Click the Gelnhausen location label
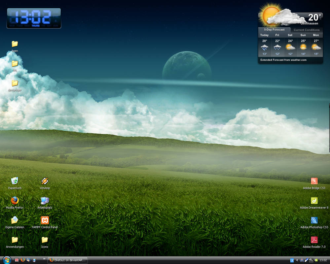The height and width of the screenshot is (264, 330). pyautogui.click(x=309, y=23)
